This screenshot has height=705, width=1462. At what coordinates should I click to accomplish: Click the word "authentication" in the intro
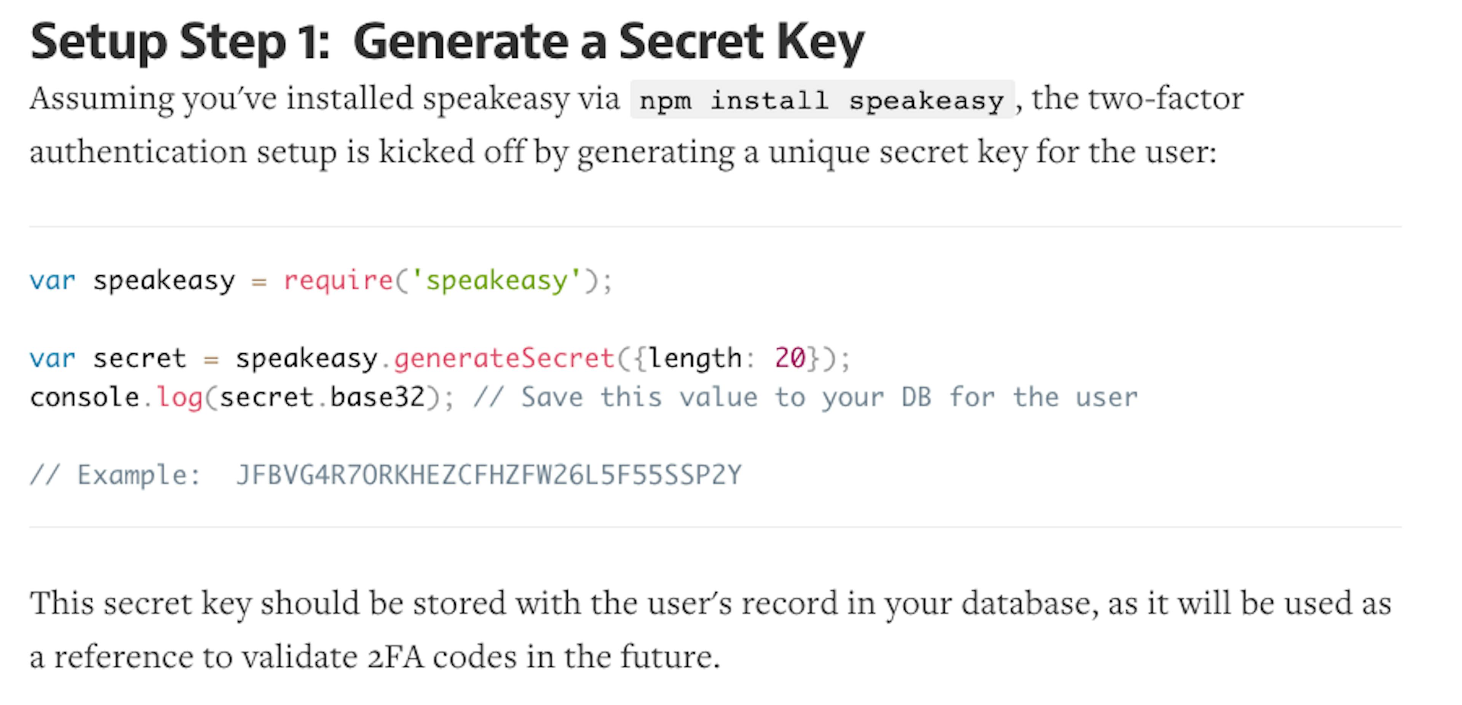[x=138, y=152]
